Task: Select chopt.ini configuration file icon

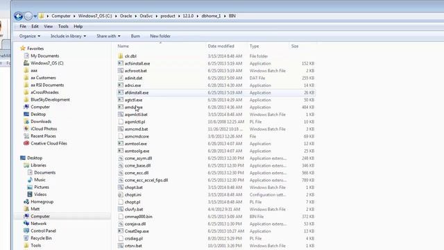Action: point(121,194)
